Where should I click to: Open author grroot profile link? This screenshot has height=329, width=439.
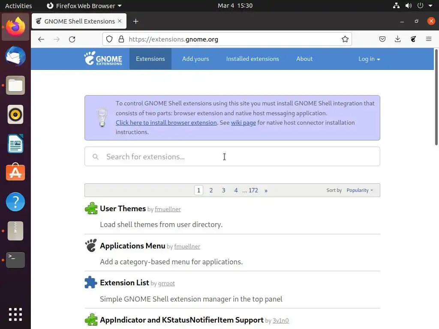click(166, 284)
